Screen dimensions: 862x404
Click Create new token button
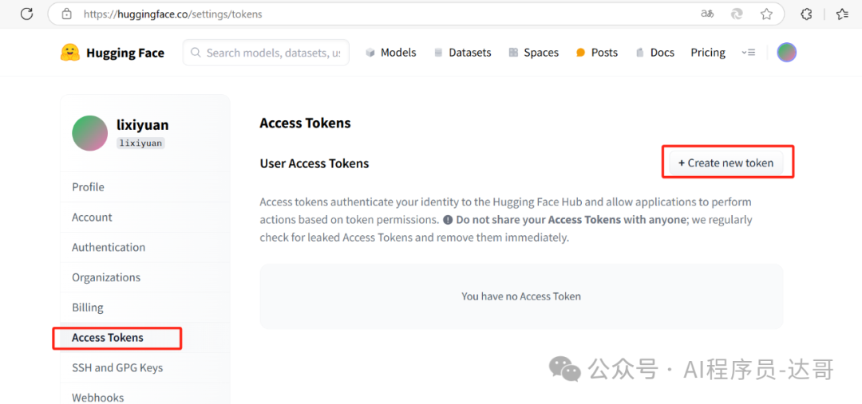(x=726, y=163)
